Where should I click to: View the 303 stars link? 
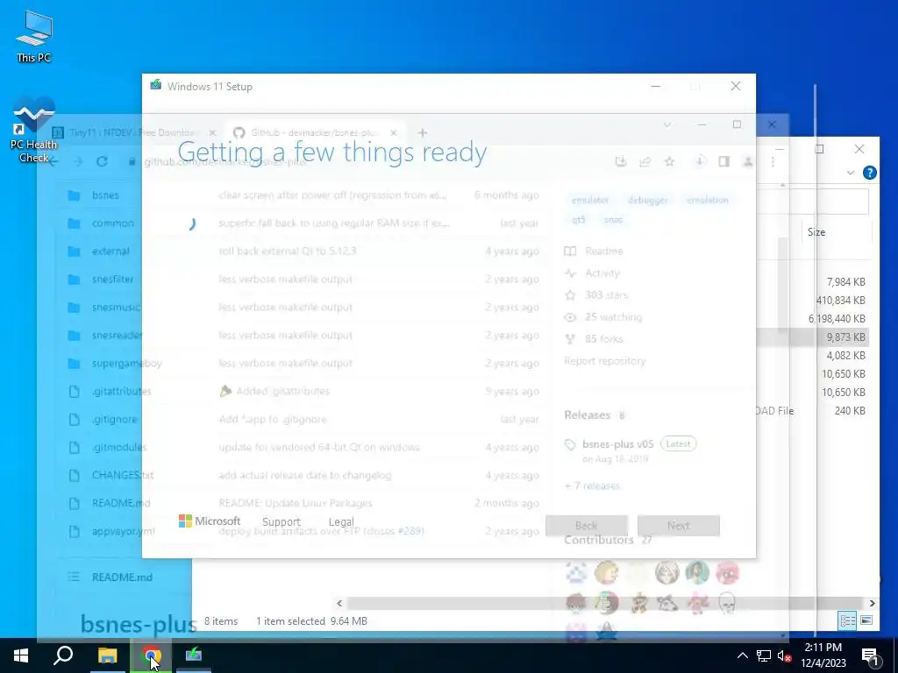pyautogui.click(x=607, y=295)
